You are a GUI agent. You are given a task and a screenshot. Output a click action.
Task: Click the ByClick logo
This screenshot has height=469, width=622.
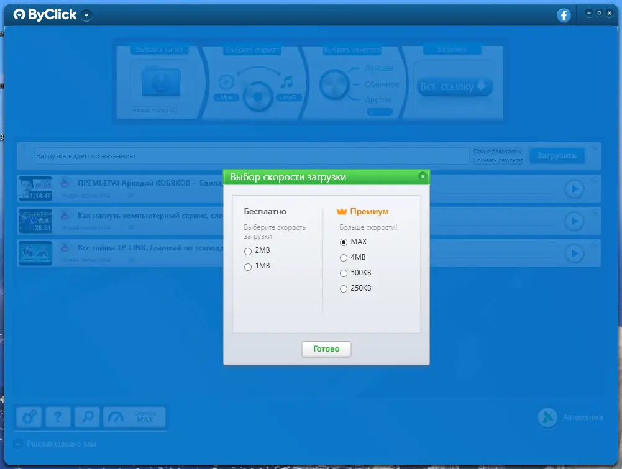[45, 15]
